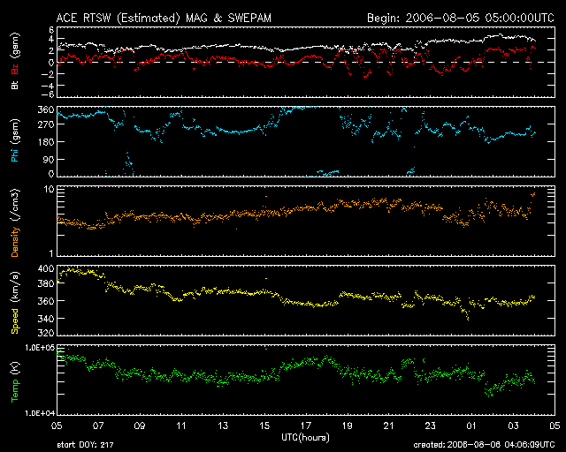
Task: Click the 13 hour tick label
Action: pyautogui.click(x=223, y=426)
